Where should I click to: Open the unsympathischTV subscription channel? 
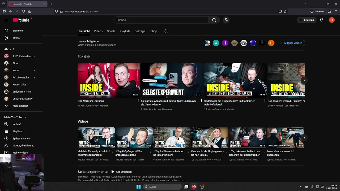[21, 99]
